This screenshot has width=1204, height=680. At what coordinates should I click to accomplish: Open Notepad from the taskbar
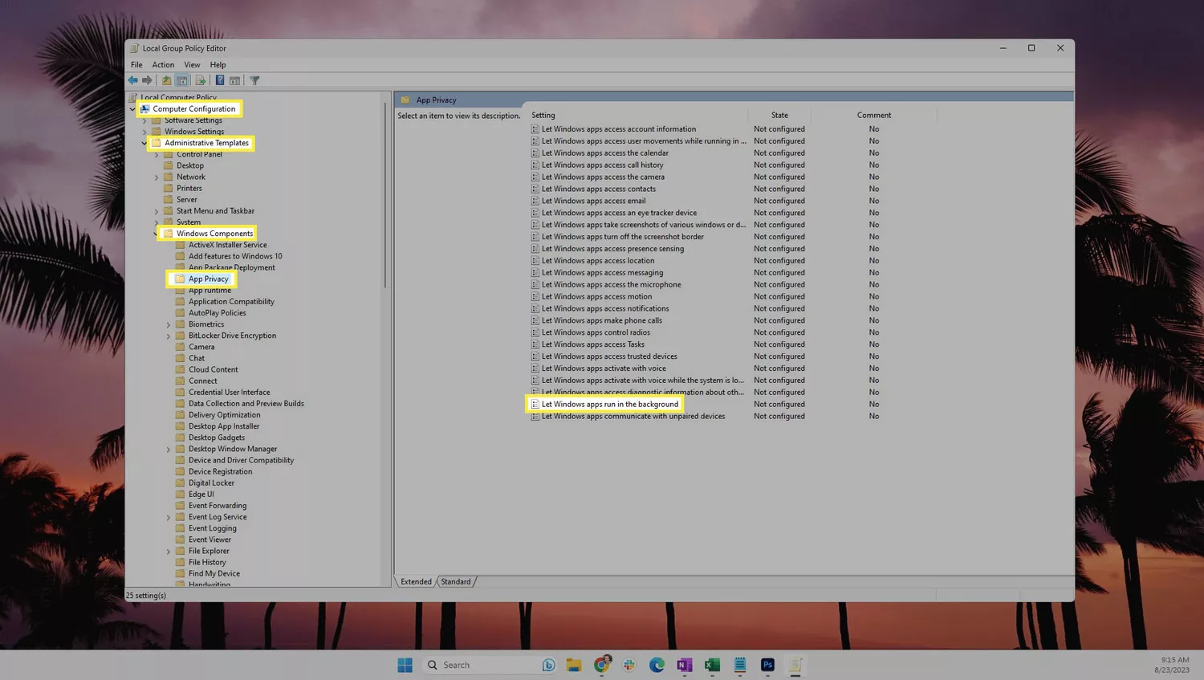740,665
